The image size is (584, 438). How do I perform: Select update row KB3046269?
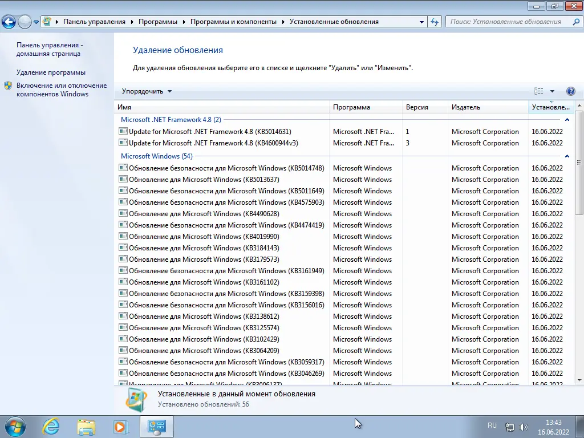pyautogui.click(x=344, y=373)
